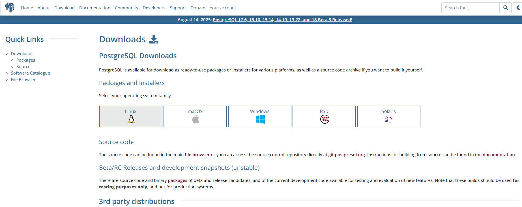Select the Linux penguin icon
This screenshot has width=522, height=207.
click(x=131, y=119)
